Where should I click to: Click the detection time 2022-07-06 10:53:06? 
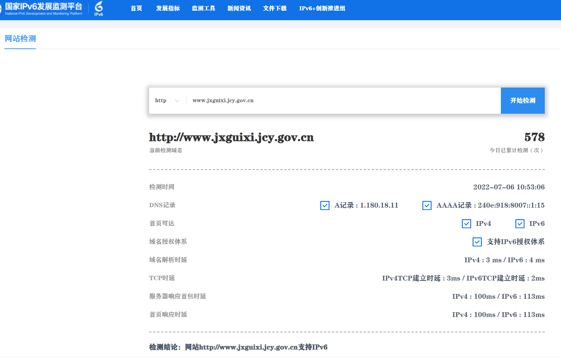click(509, 187)
